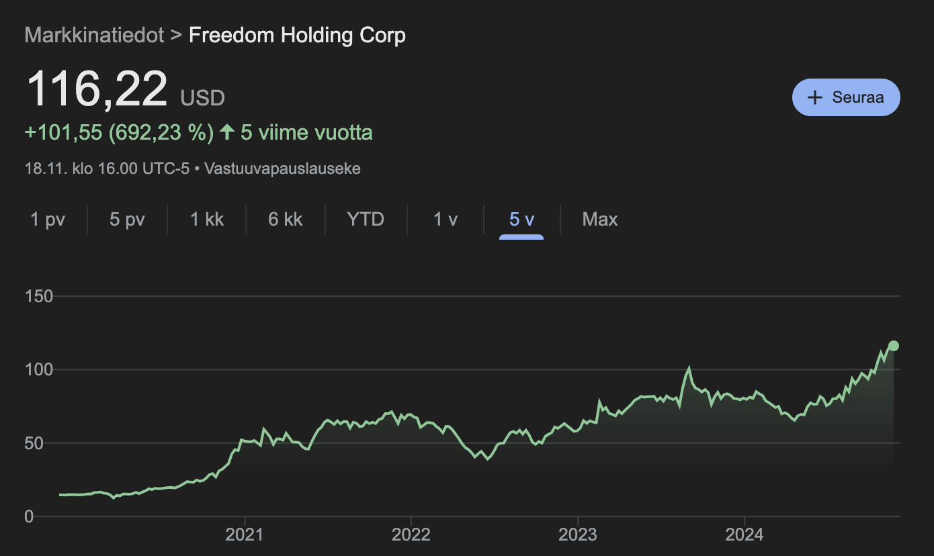
Task: Select the 6 kk time range
Action: (x=285, y=219)
